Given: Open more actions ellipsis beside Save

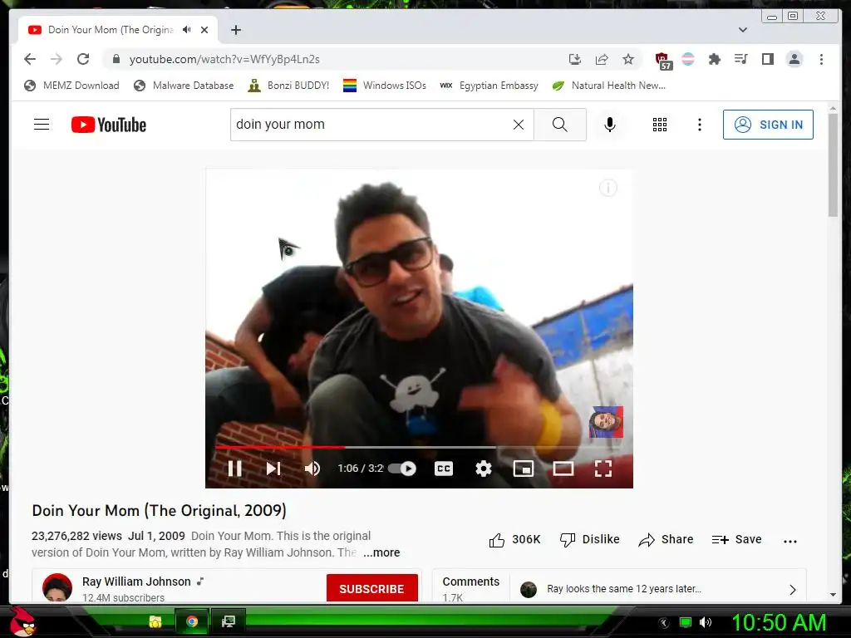Looking at the screenshot, I should pyautogui.click(x=790, y=541).
